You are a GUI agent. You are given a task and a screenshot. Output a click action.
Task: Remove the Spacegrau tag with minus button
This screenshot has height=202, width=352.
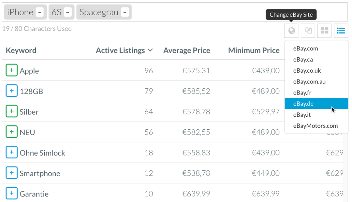pyautogui.click(x=125, y=12)
